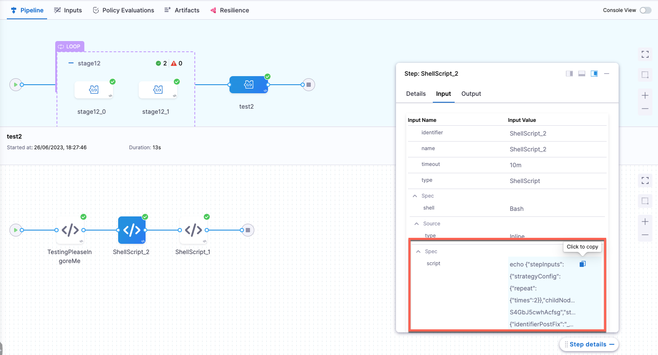
Task: Dock step panel to the right side
Action: [569, 74]
